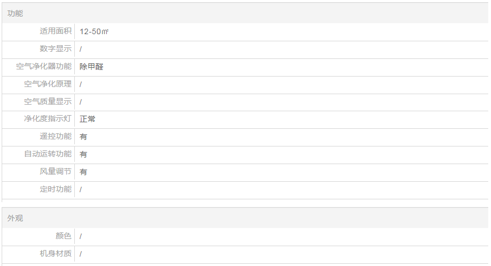Select the 除甲醛 value text

click(91, 67)
